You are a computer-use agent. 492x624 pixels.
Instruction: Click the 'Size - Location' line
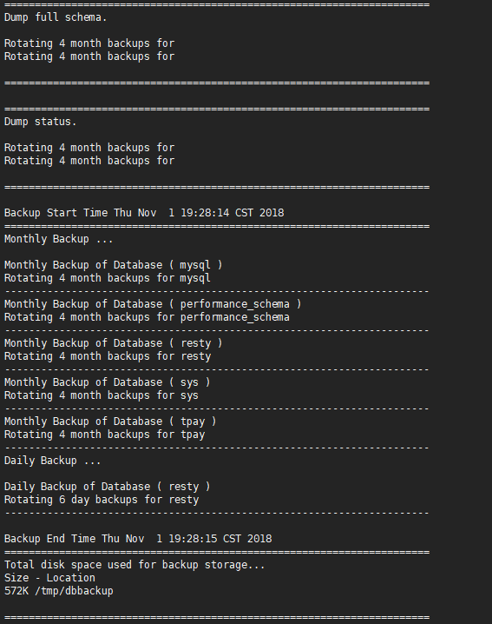[49, 578]
